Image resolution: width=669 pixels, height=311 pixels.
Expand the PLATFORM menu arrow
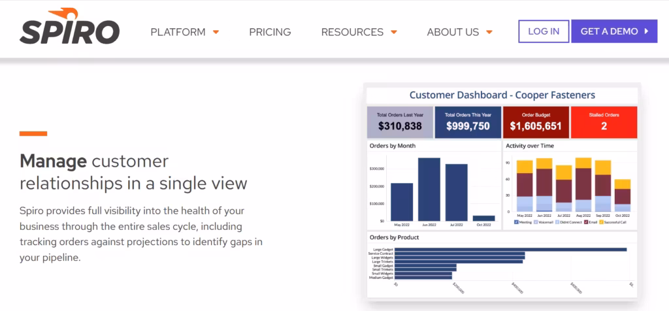216,32
